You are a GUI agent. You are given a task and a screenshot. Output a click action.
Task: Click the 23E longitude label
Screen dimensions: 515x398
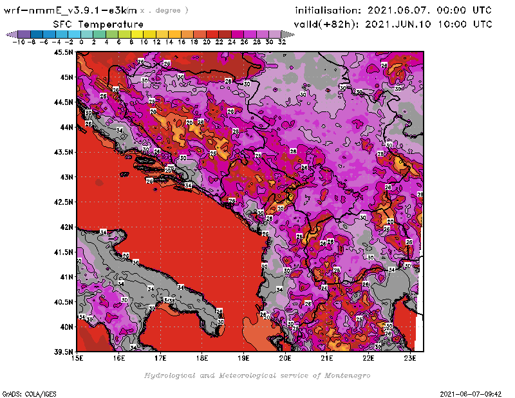410,358
